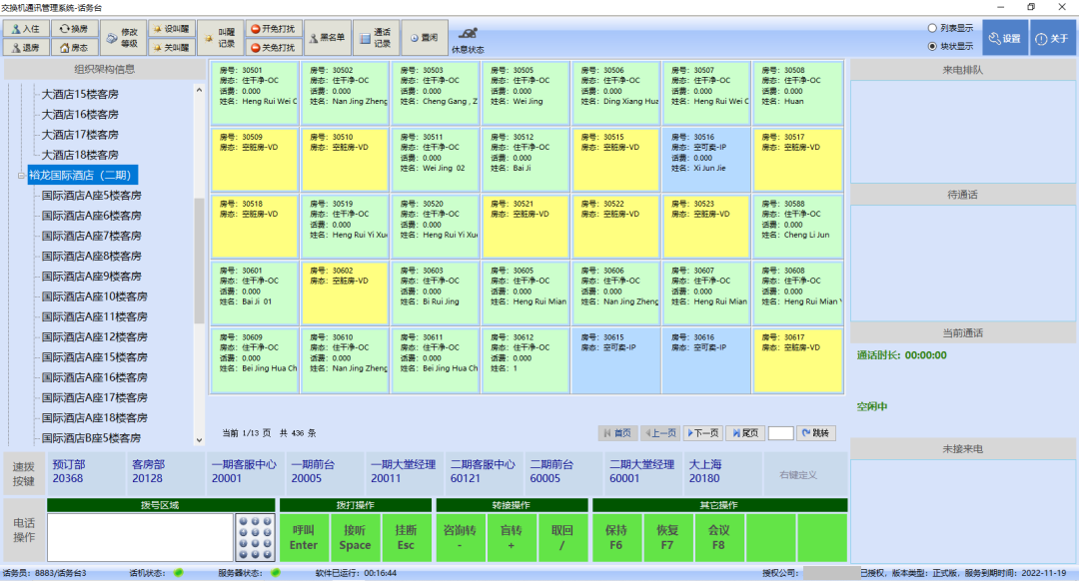The width and height of the screenshot is (1079, 581).
Task: Open 通话记录 call records
Action: pos(376,38)
